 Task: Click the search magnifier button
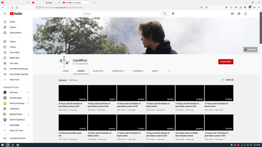(165, 13)
